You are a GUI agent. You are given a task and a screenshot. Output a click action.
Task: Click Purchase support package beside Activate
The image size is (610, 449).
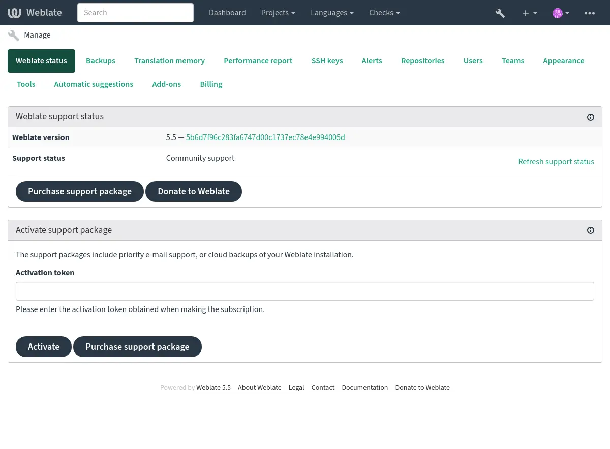point(137,347)
